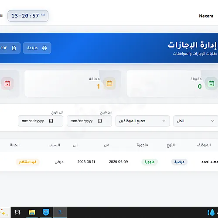Open the الكل status filter dropdown
This screenshot has width=218, height=218.
[x=196, y=121]
